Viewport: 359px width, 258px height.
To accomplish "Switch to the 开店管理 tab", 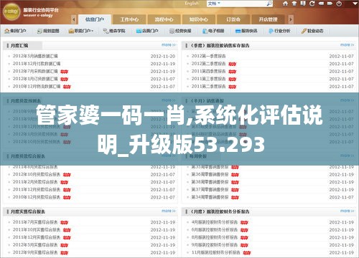I will tap(268, 19).
